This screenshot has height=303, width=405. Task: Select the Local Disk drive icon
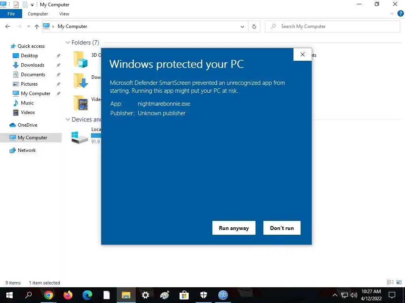[79, 138]
